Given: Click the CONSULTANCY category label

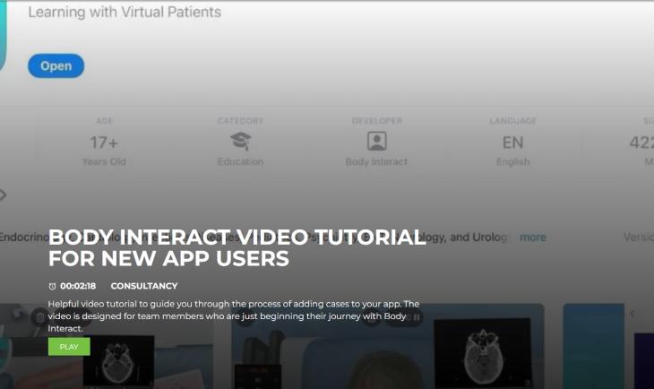Looking at the screenshot, I should pos(144,286).
